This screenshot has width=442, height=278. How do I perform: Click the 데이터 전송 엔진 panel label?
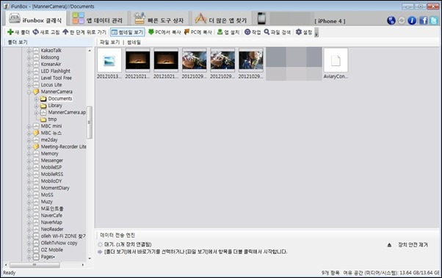[x=117, y=235]
